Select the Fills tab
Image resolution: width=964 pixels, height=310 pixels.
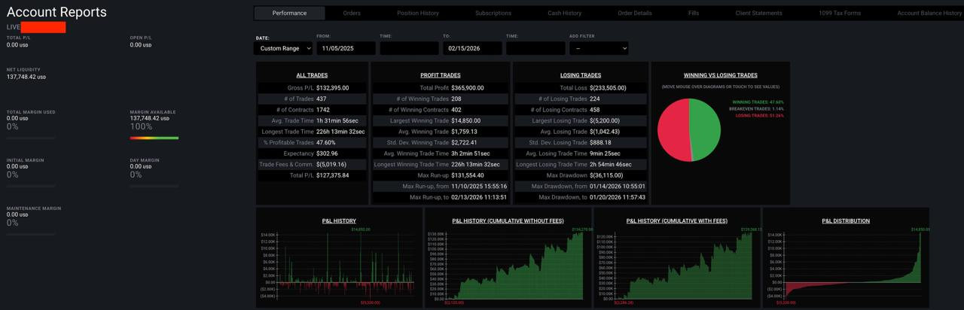[693, 13]
